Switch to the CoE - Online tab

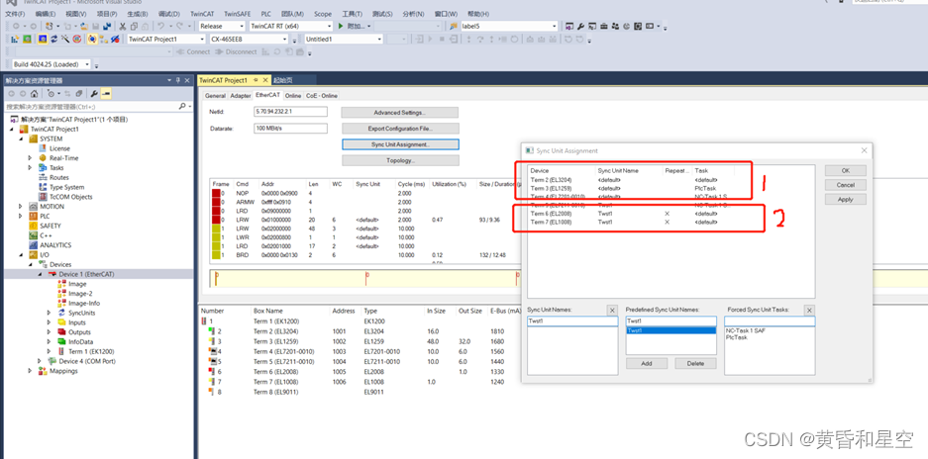[322, 96]
